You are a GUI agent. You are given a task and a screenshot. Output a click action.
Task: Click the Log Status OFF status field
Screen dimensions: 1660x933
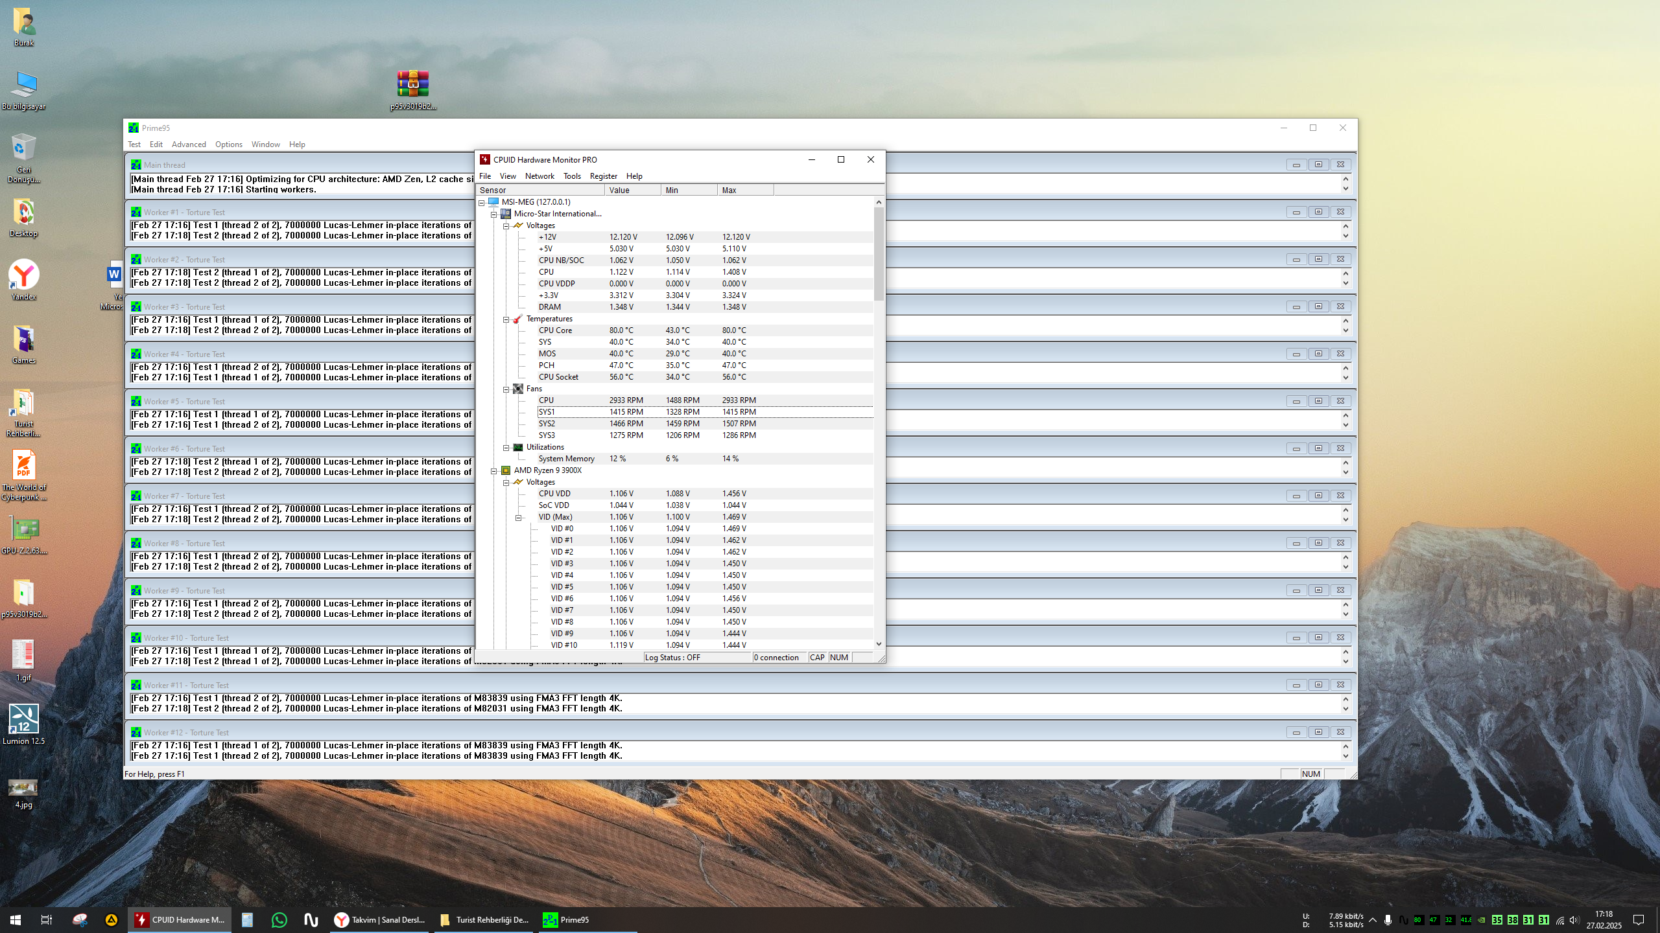[696, 657]
